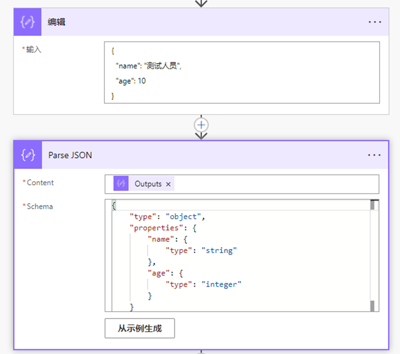The height and width of the screenshot is (354, 400).
Task: Open the 编辑 action's ellipsis menu
Action: click(375, 22)
